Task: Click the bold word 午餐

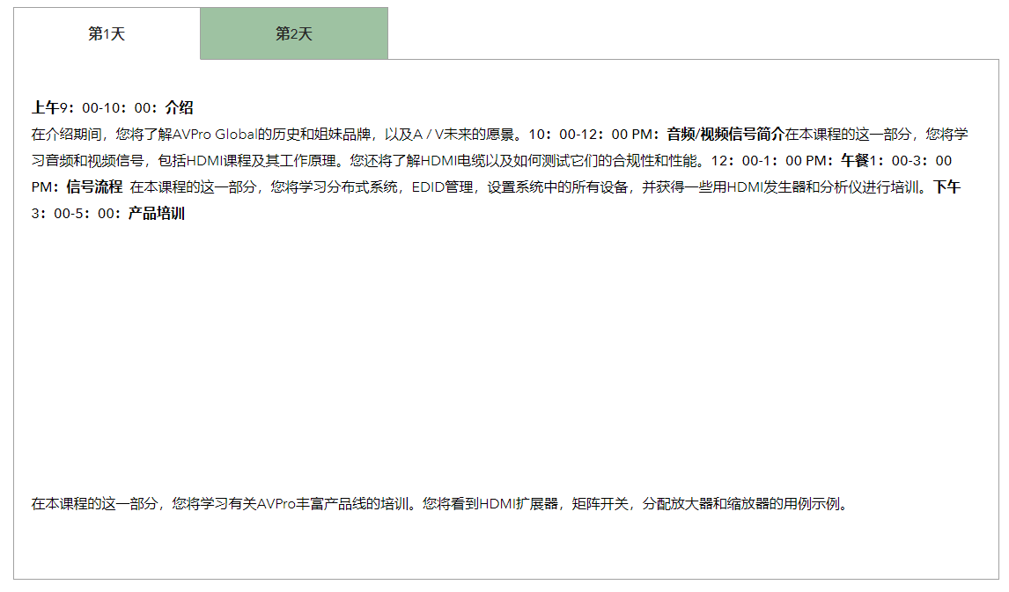Action: (x=855, y=160)
